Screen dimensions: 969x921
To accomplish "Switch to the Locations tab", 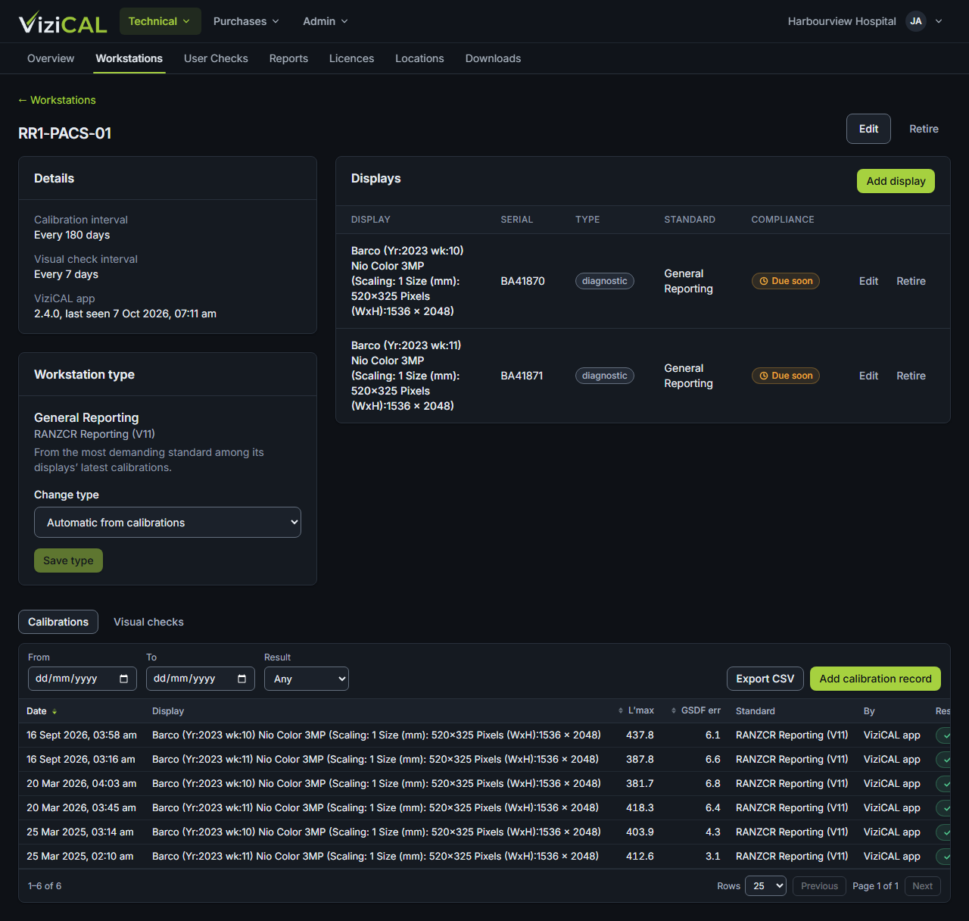I will [x=419, y=58].
